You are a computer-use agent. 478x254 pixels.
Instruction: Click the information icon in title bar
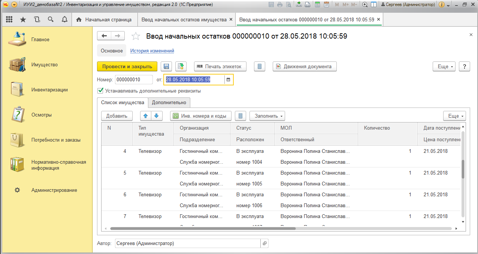441,5
